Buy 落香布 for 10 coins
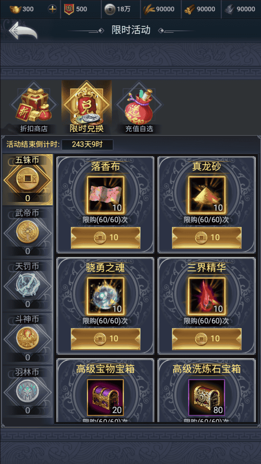The image size is (261, 464). tap(105, 237)
